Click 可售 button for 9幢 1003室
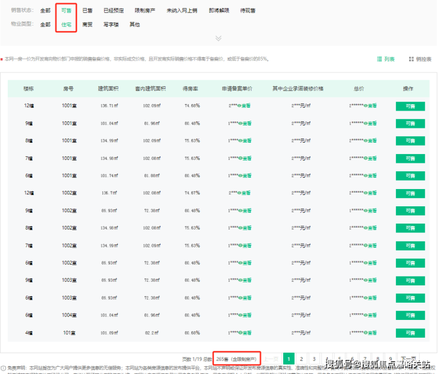This screenshot has width=440, height=374. (x=410, y=281)
